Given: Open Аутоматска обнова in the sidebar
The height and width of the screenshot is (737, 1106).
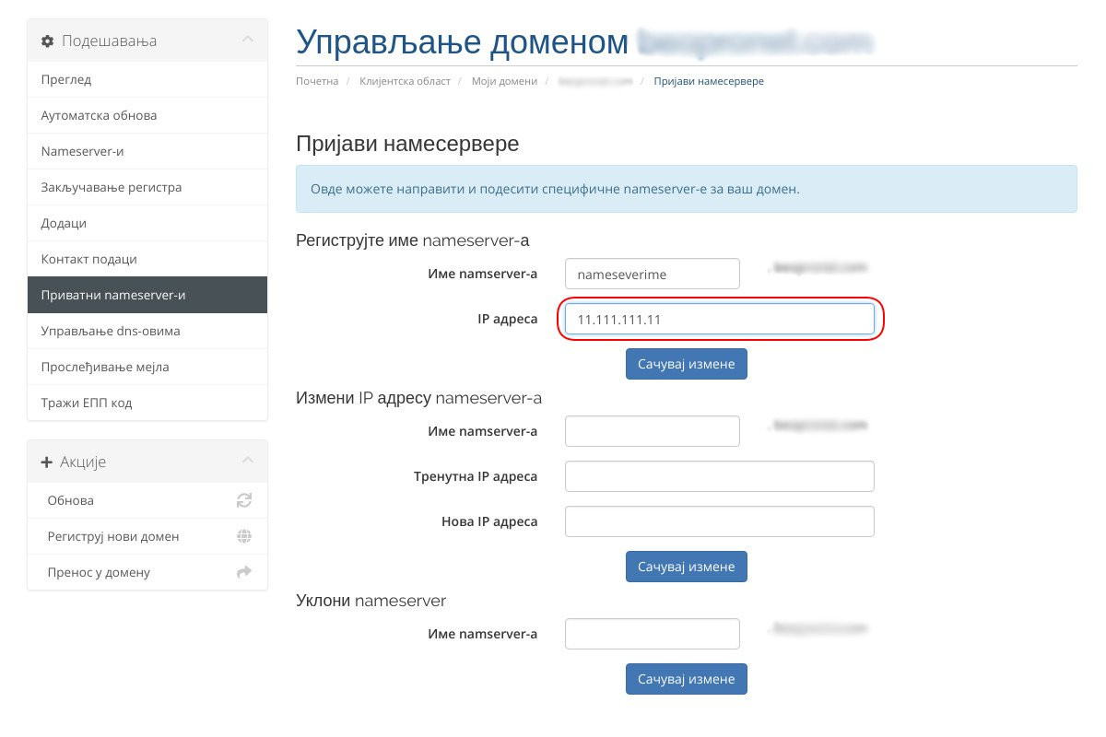Looking at the screenshot, I should [x=147, y=115].
